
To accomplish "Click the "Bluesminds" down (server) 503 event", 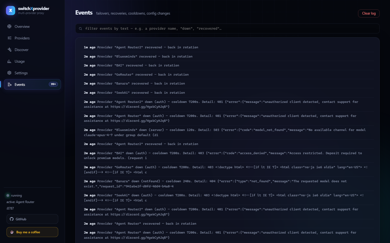I will point(227,132).
